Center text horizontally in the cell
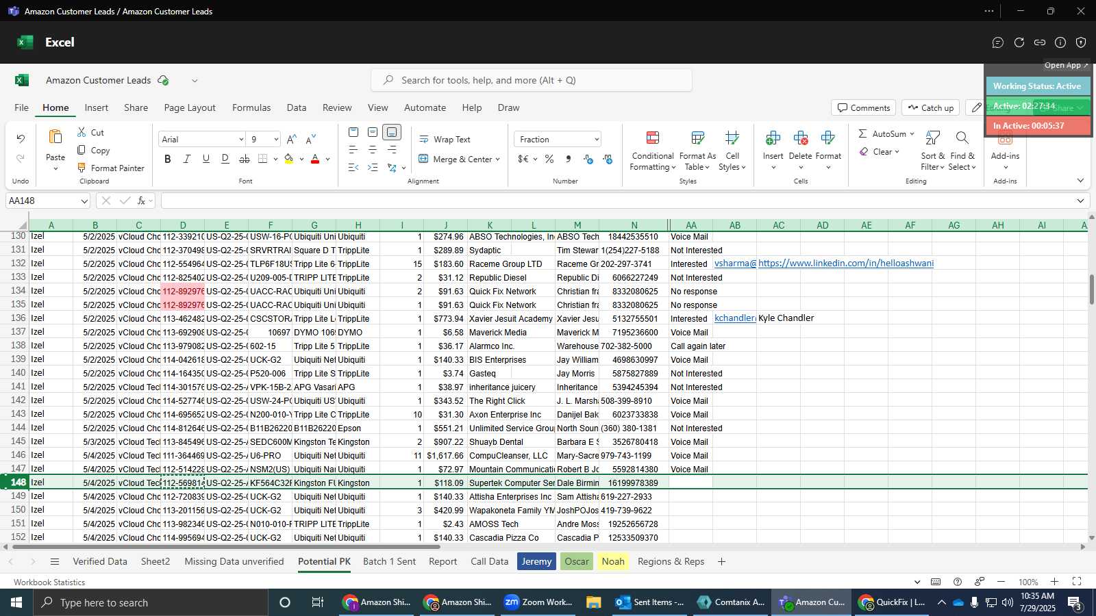The width and height of the screenshot is (1096, 616). pos(373,150)
